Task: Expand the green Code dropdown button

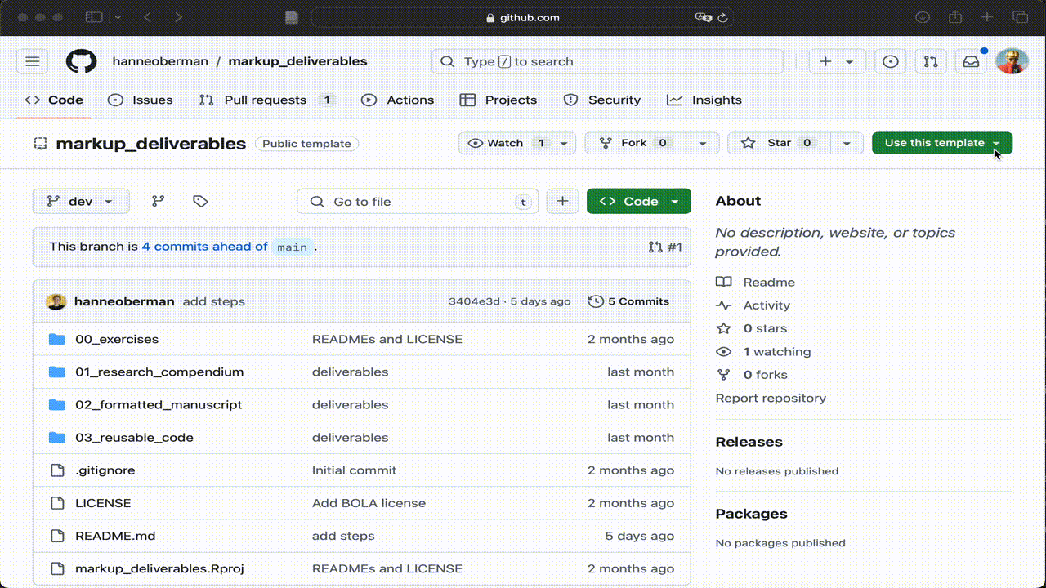Action: click(639, 201)
